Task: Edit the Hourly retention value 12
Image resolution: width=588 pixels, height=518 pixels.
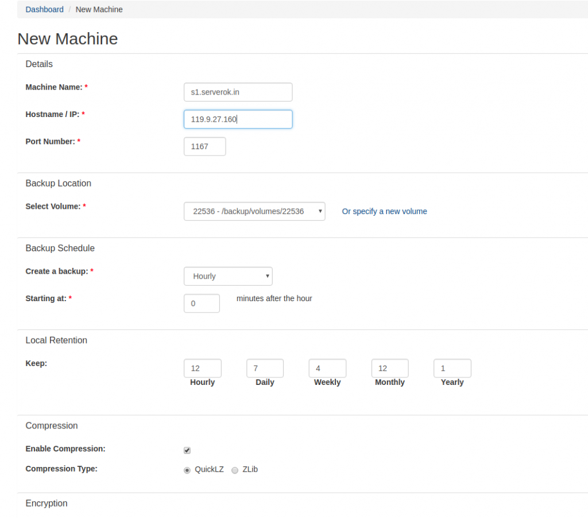Action: 202,368
